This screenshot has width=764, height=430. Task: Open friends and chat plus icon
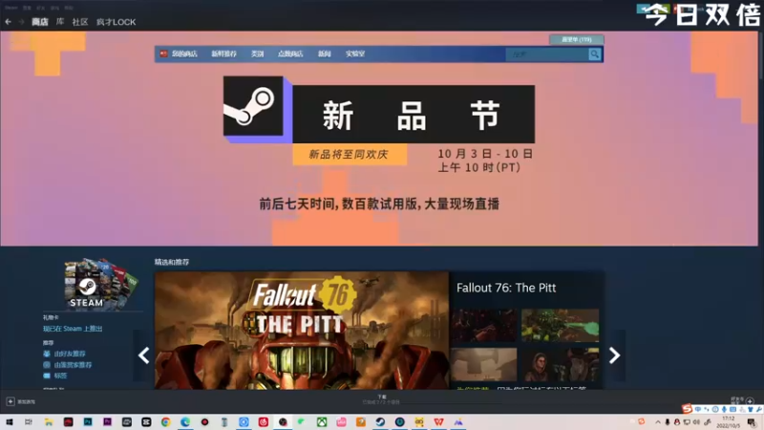pos(750,401)
